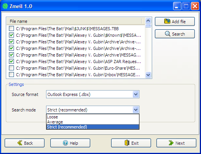Screen dimensions: 201x154
Task: Click the Outlook Express (.dbx) combo box
Action: [93, 94]
